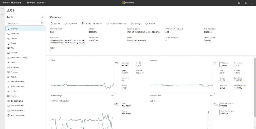The height and width of the screenshot is (129, 256).
Task: Click the PowerShell tool icon
Action: (x=8, y=67)
